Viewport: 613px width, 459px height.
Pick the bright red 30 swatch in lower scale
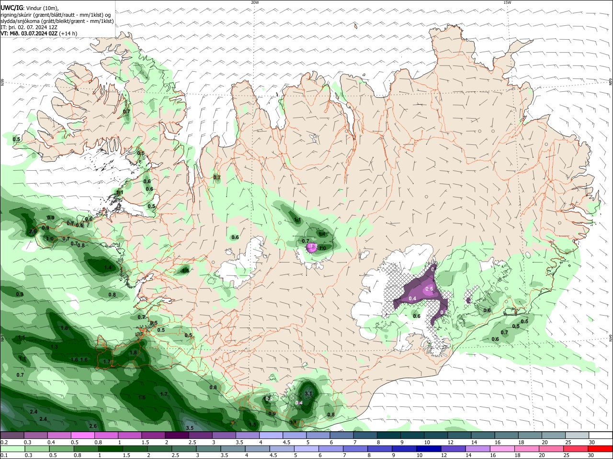pyautogui.click(x=601, y=449)
